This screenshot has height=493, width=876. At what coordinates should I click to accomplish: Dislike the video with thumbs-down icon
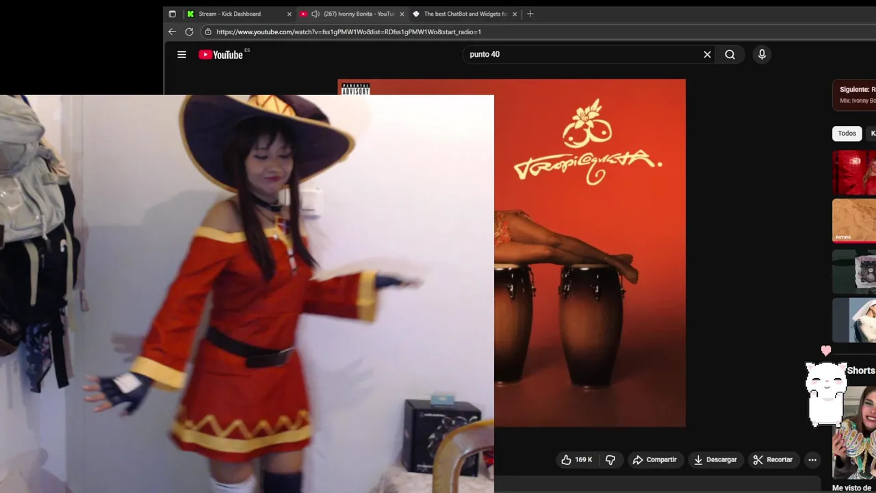tap(610, 459)
